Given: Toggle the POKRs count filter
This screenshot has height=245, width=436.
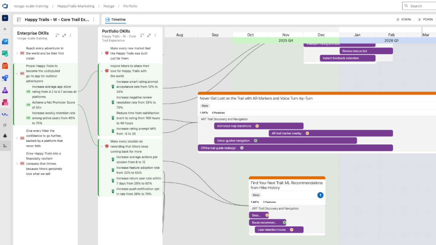Looking at the screenshot, I should click(x=425, y=20).
